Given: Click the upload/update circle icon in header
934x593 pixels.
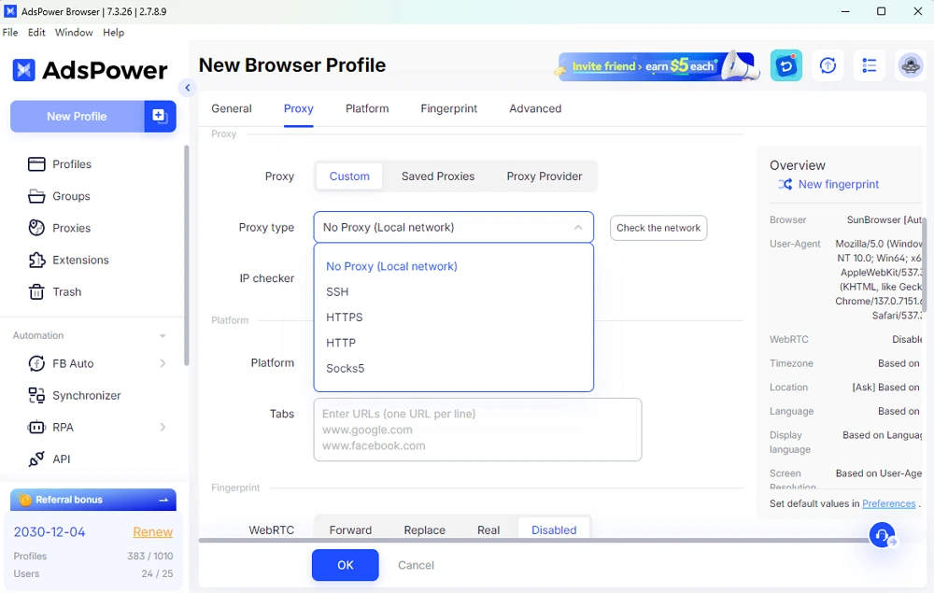Looking at the screenshot, I should (828, 65).
